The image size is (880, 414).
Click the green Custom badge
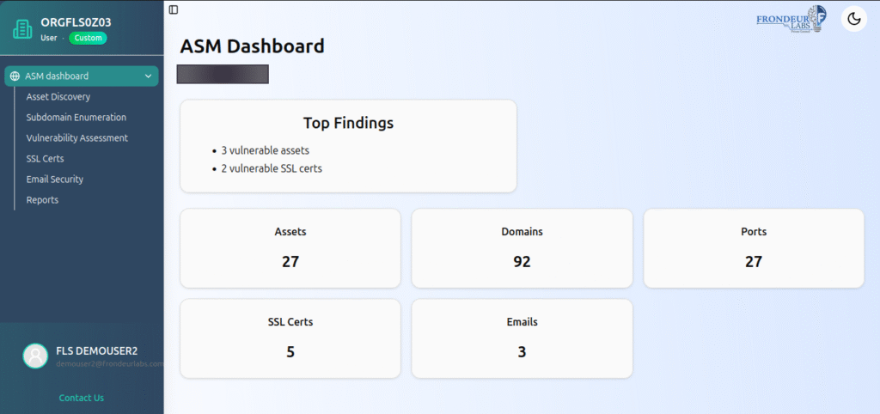tap(89, 38)
